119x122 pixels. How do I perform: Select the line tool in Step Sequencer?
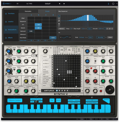pos(59,18)
